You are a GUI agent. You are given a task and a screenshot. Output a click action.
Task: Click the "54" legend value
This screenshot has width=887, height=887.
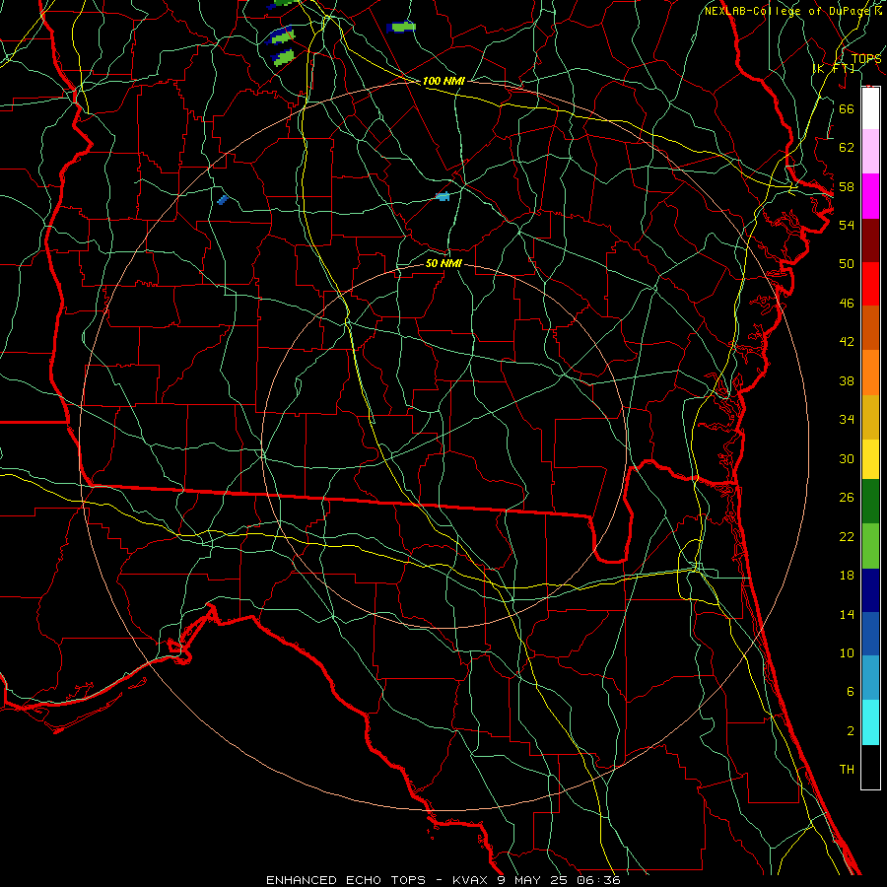(847, 225)
